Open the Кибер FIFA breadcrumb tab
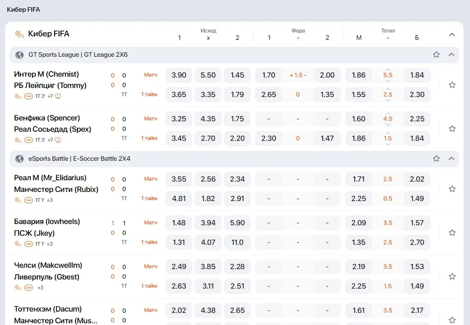This screenshot has height=325, width=470. point(23,10)
